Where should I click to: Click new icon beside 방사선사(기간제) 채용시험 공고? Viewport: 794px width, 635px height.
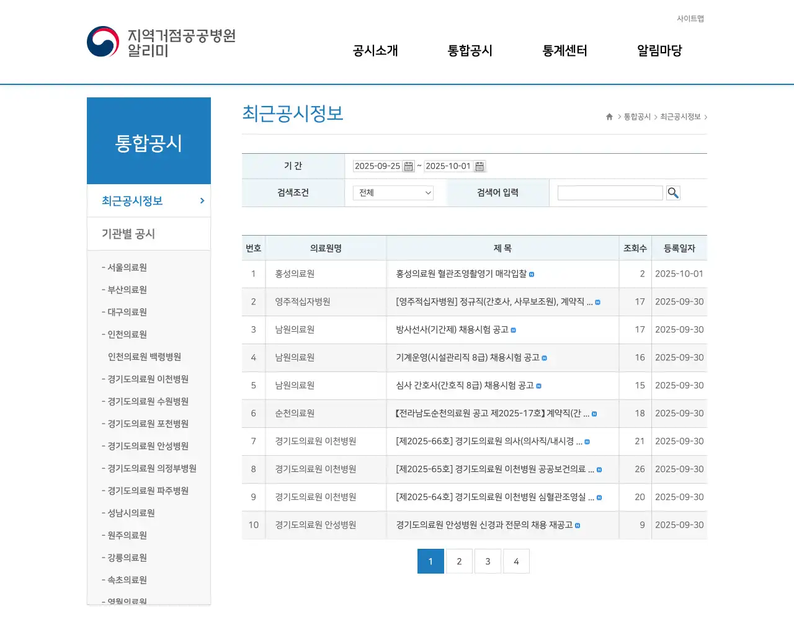pyautogui.click(x=513, y=330)
